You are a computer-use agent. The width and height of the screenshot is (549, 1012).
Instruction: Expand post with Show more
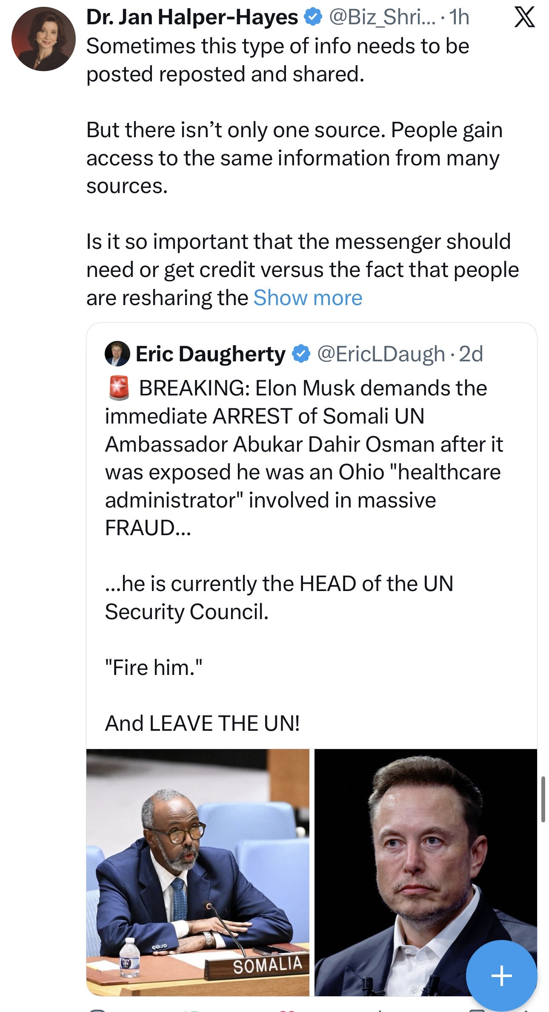coord(308,297)
